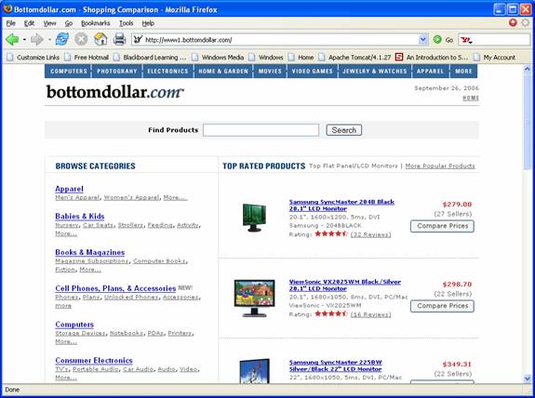The height and width of the screenshot is (398, 535).
Task: Click the Firefox logo in title bar
Action: [7, 9]
